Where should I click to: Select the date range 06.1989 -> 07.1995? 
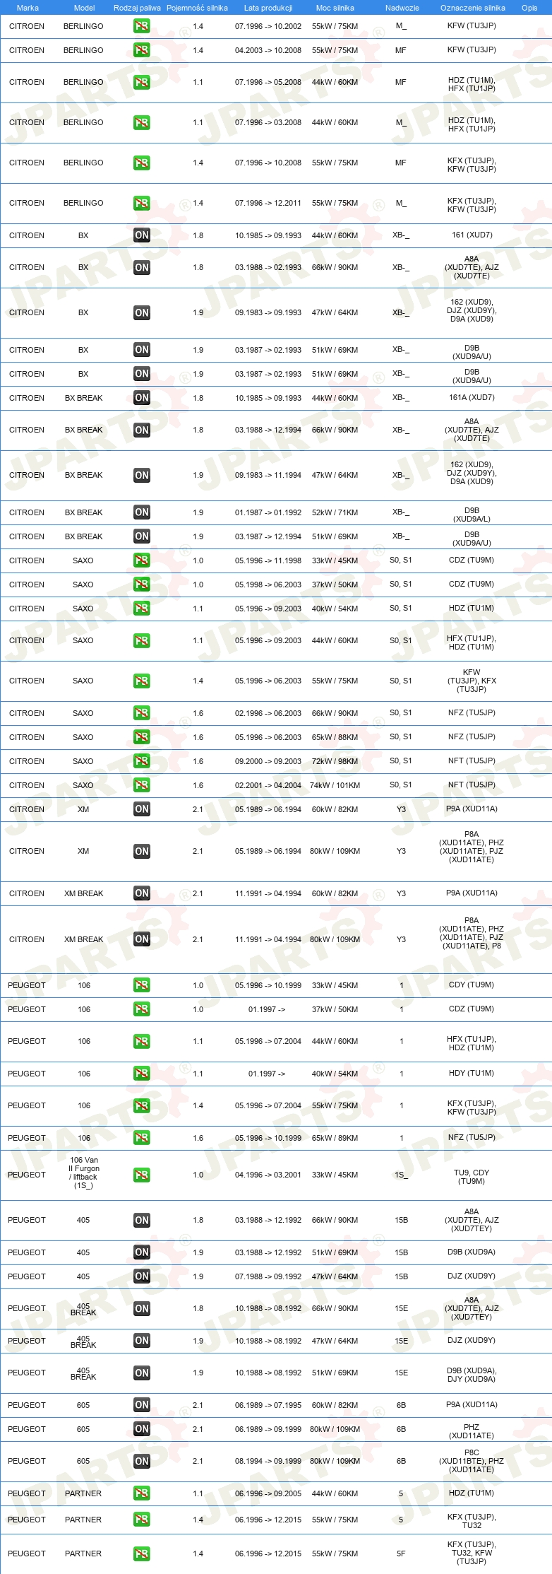click(x=268, y=1405)
